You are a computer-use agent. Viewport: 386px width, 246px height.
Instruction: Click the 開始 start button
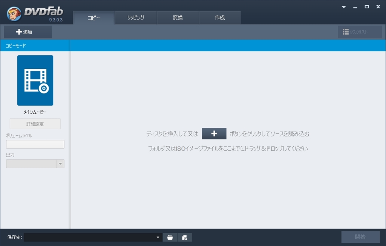[360, 237]
